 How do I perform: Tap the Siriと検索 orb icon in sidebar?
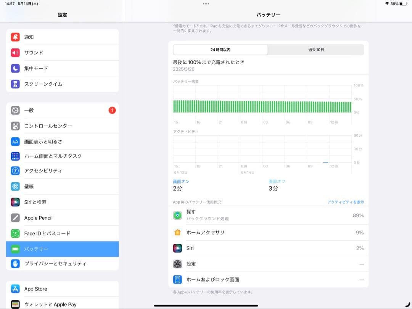pyautogui.click(x=15, y=202)
